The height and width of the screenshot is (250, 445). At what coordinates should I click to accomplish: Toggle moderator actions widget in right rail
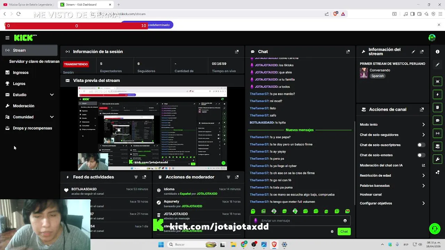(438, 107)
